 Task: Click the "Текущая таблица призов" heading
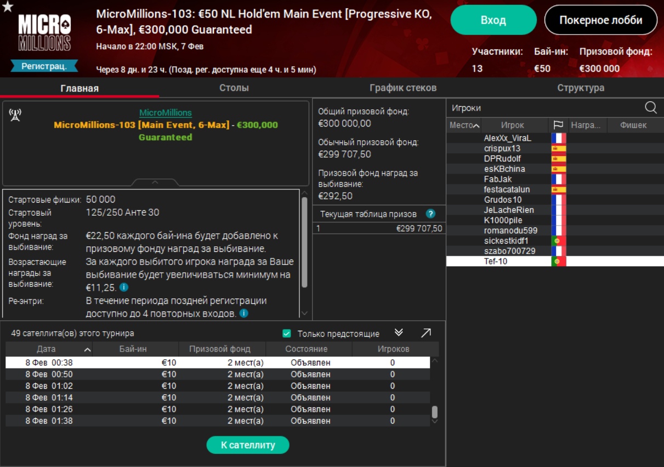[368, 214]
